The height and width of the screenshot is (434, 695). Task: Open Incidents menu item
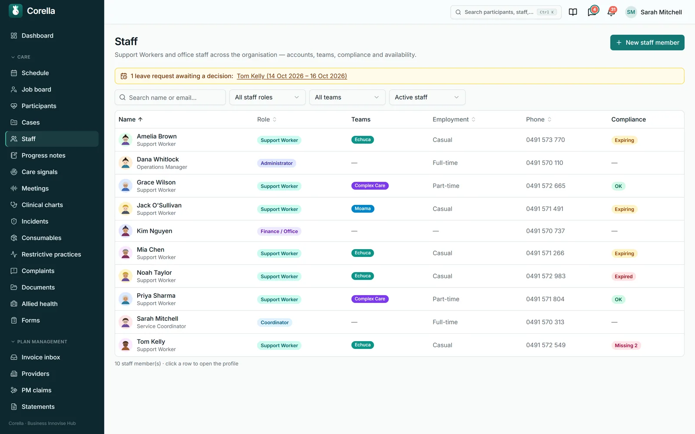point(52,221)
